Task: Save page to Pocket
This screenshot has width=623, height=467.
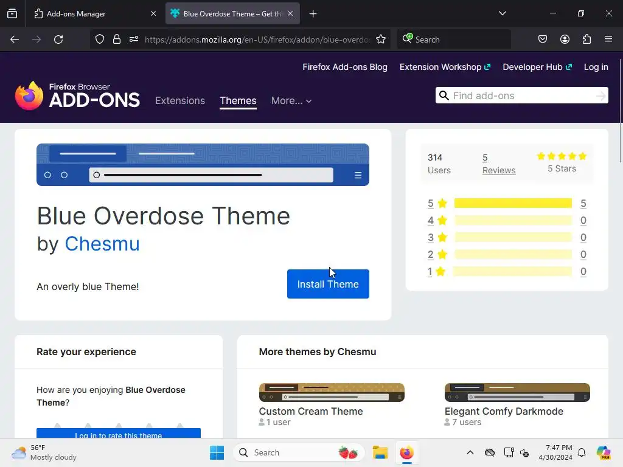Action: pyautogui.click(x=542, y=39)
